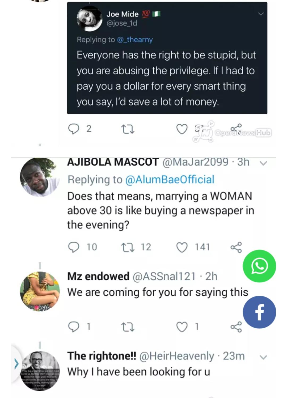Share Mz endowed's tweet

pyautogui.click(x=236, y=327)
